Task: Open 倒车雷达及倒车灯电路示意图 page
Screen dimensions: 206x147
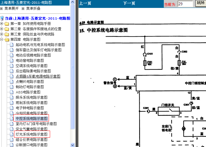Action: tap(39, 50)
